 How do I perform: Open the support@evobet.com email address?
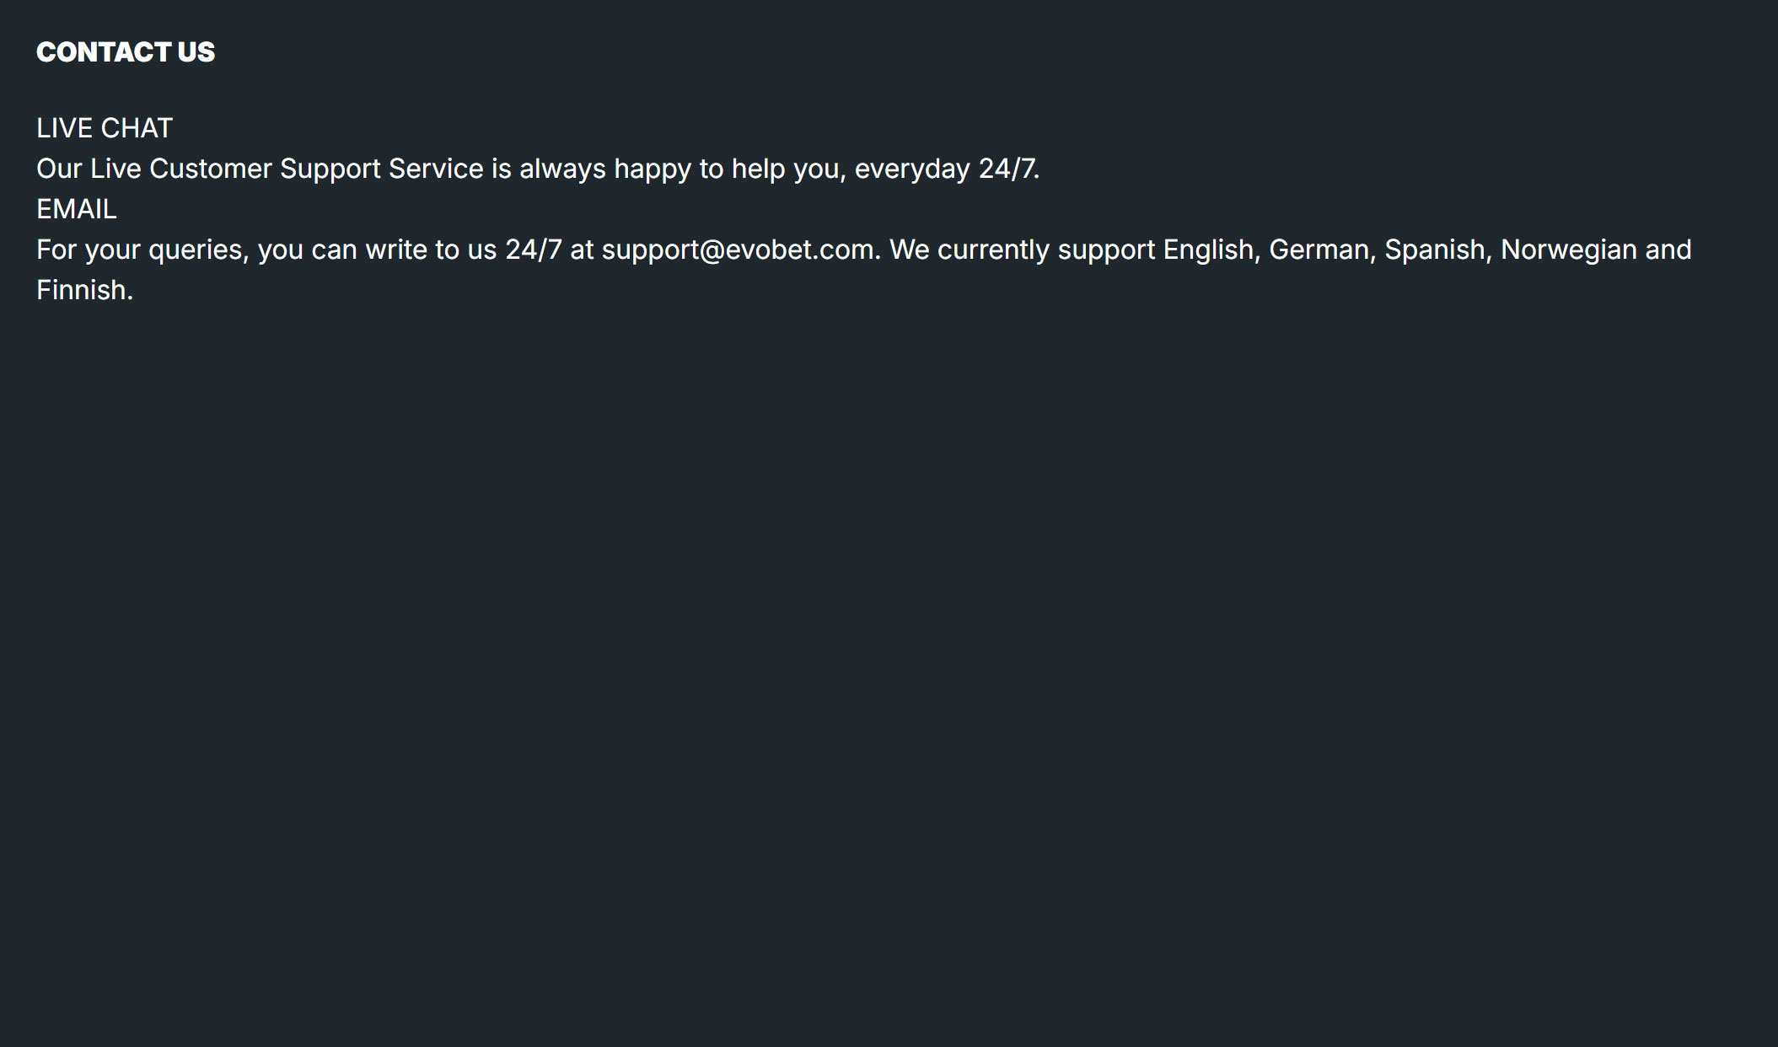coord(738,250)
